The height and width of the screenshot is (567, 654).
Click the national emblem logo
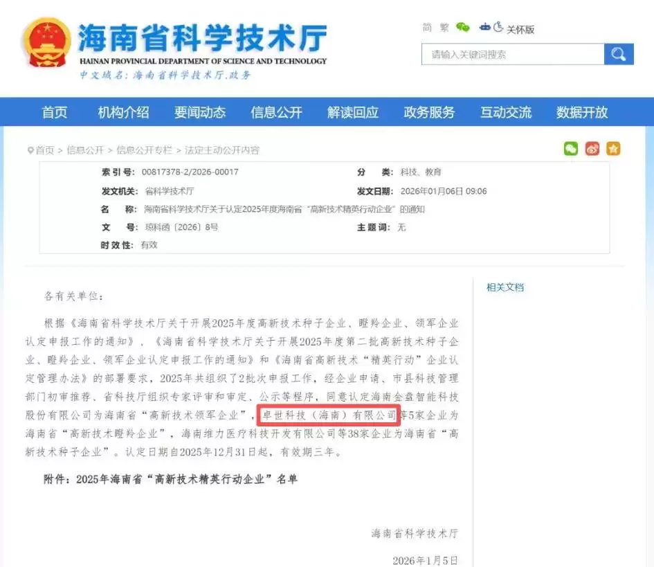(x=46, y=43)
